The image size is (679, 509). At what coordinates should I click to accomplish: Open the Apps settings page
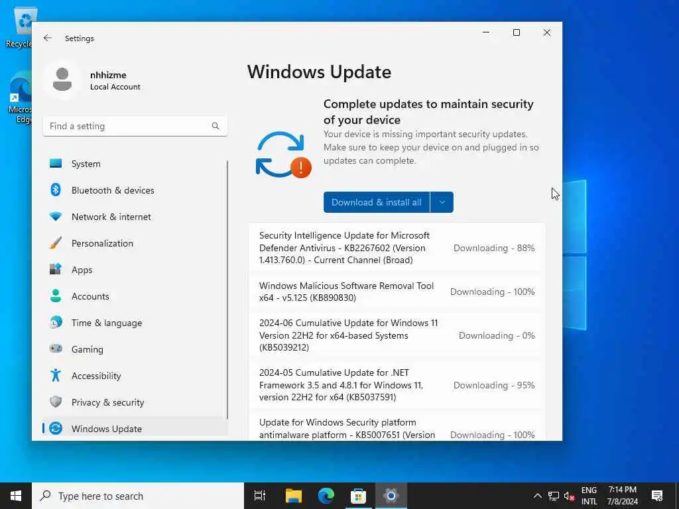tap(135, 270)
